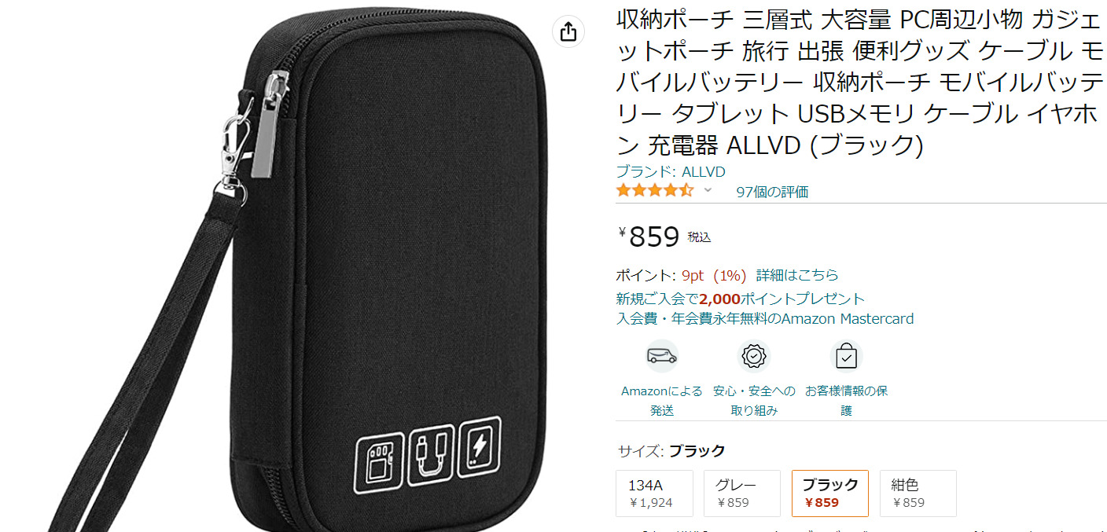Open the ALLVD brand link
This screenshot has height=532, width=1107.
tap(671, 172)
